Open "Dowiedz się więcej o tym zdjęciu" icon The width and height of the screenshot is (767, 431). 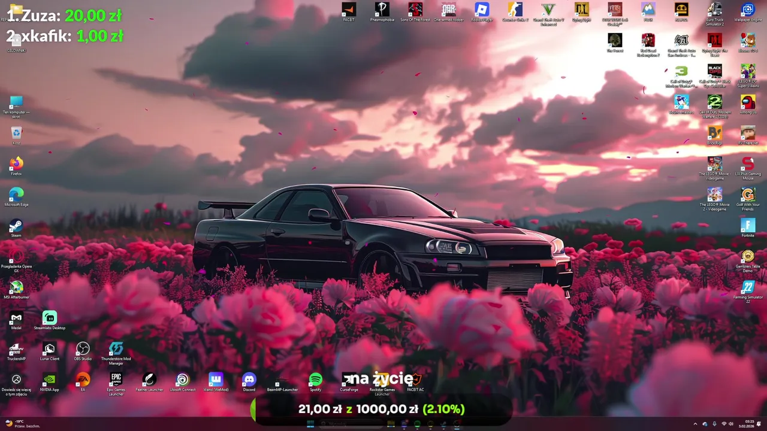[16, 386]
